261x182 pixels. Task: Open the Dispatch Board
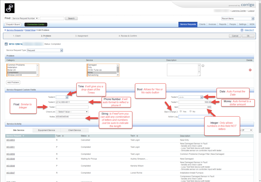coord(13,24)
